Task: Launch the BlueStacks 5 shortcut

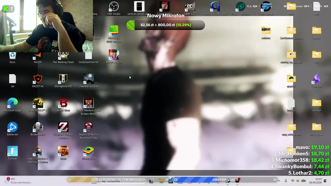Action: coord(88,153)
